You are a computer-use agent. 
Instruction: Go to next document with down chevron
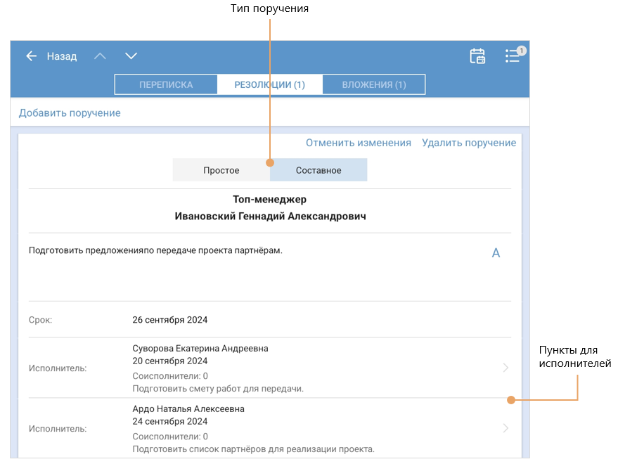[131, 56]
